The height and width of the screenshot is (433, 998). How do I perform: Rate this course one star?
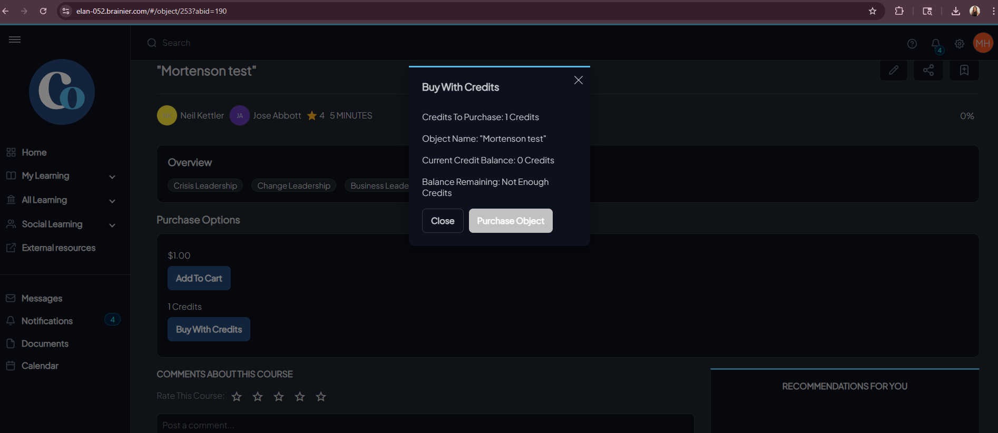(x=237, y=397)
